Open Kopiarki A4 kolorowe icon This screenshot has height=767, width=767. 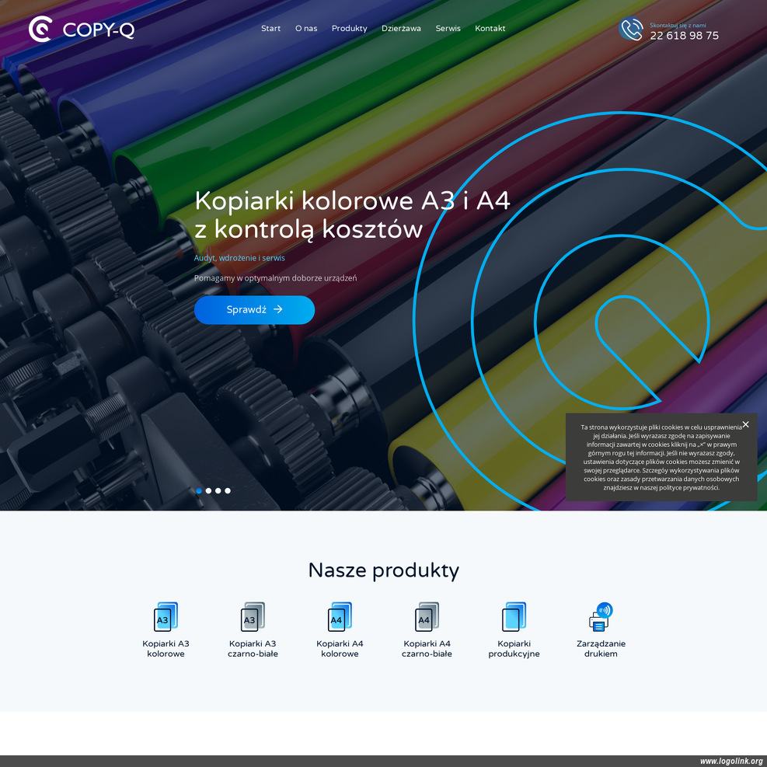[340, 617]
